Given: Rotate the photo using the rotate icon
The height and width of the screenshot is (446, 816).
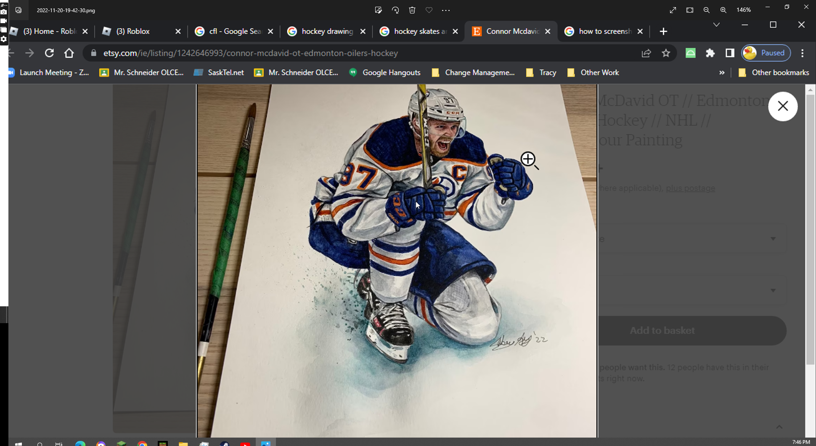Looking at the screenshot, I should 395,10.
